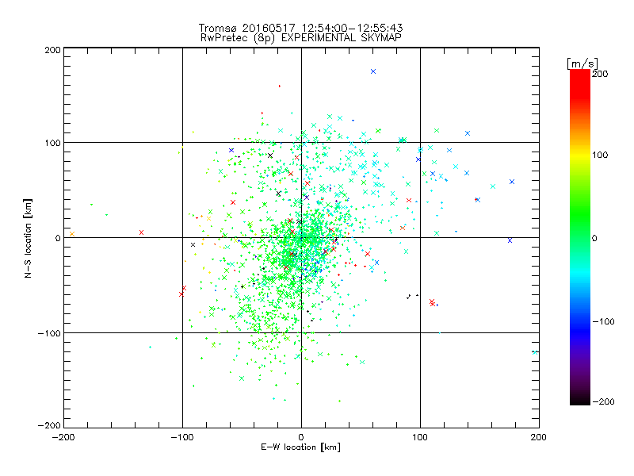The height and width of the screenshot is (476, 634).
Task: Click the blue cross marker near top of plot
Action: point(373,71)
